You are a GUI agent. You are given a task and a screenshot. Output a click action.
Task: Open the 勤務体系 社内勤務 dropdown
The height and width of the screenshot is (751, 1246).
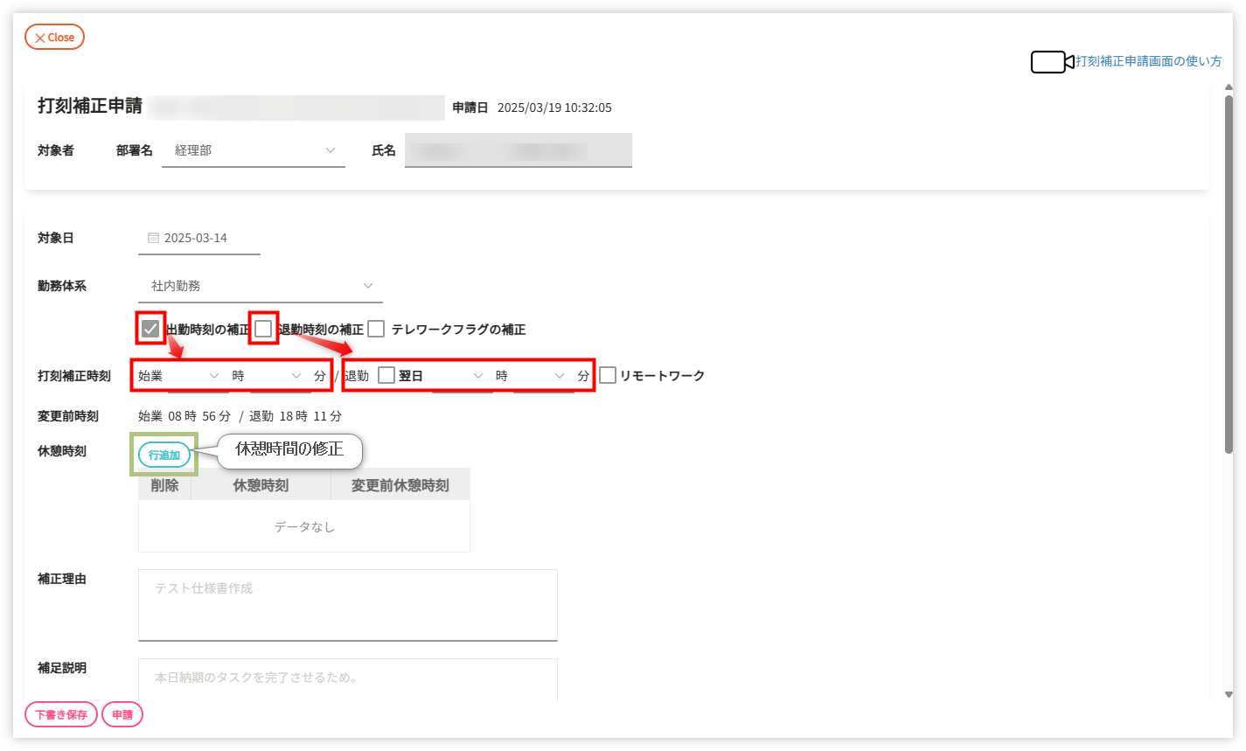[260, 286]
